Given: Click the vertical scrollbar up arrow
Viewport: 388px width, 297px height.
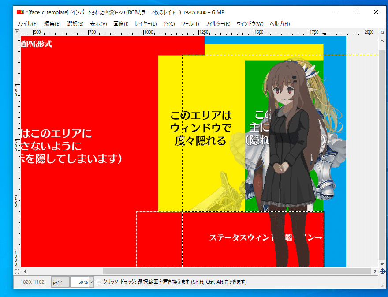Looking at the screenshot, I should (382, 41).
